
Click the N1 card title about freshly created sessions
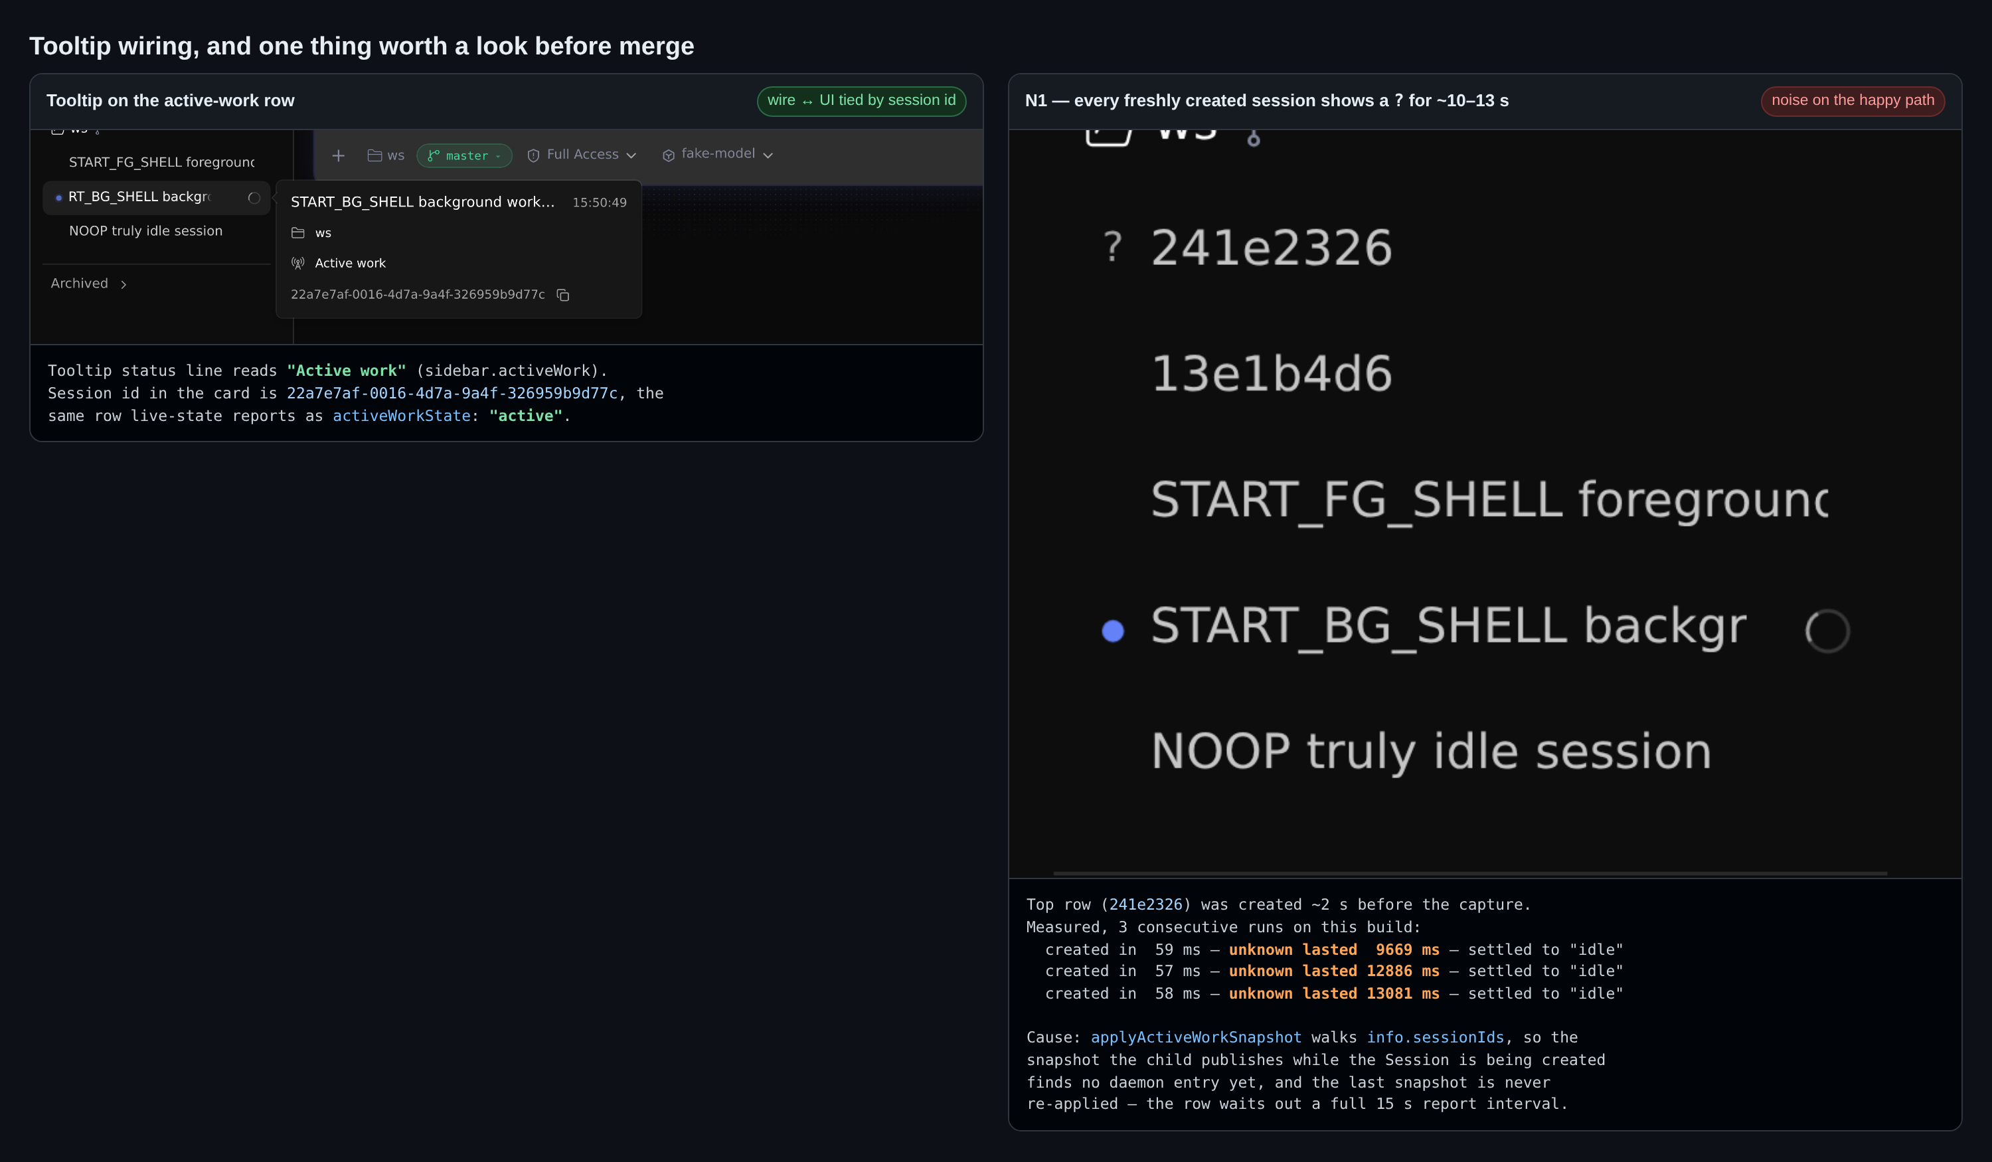(1266, 100)
